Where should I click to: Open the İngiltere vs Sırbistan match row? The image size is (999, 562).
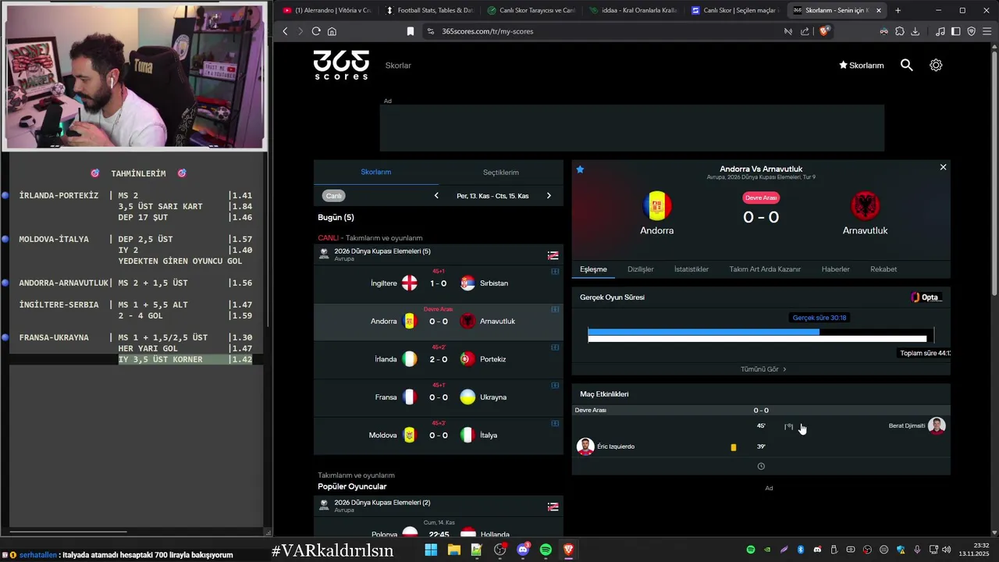pos(439,283)
